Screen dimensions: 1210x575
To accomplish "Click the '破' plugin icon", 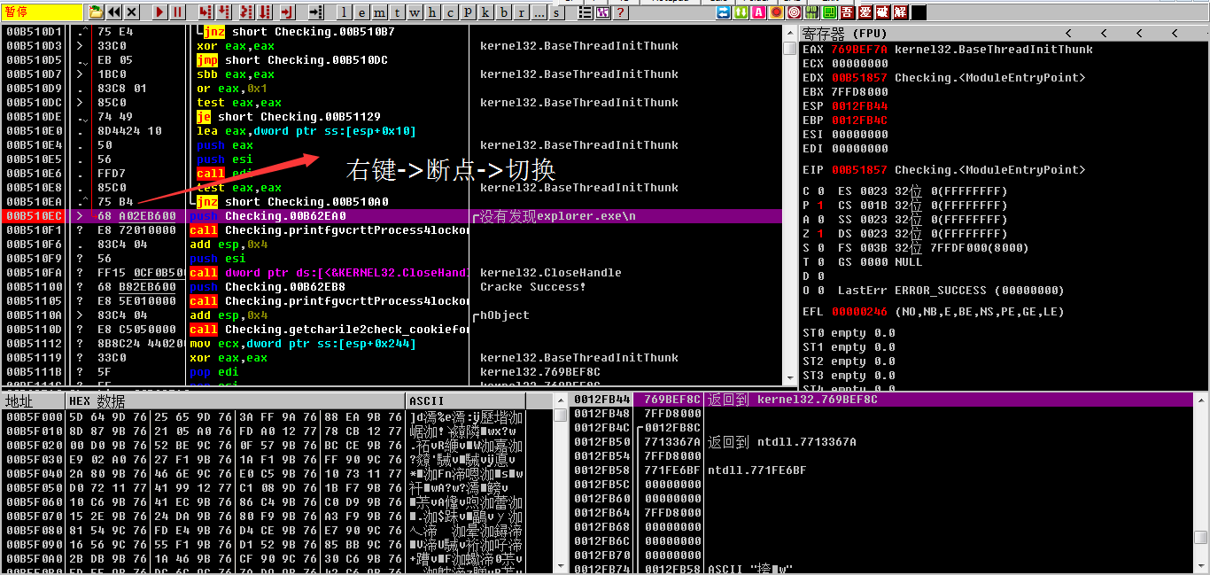I will pyautogui.click(x=882, y=12).
